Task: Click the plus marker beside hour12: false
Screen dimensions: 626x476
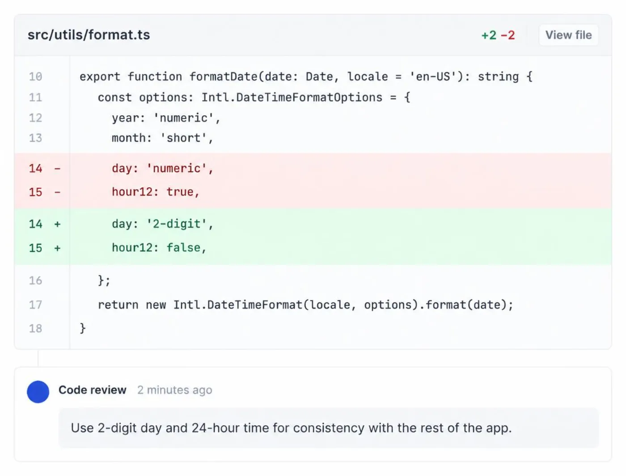Action: tap(57, 248)
